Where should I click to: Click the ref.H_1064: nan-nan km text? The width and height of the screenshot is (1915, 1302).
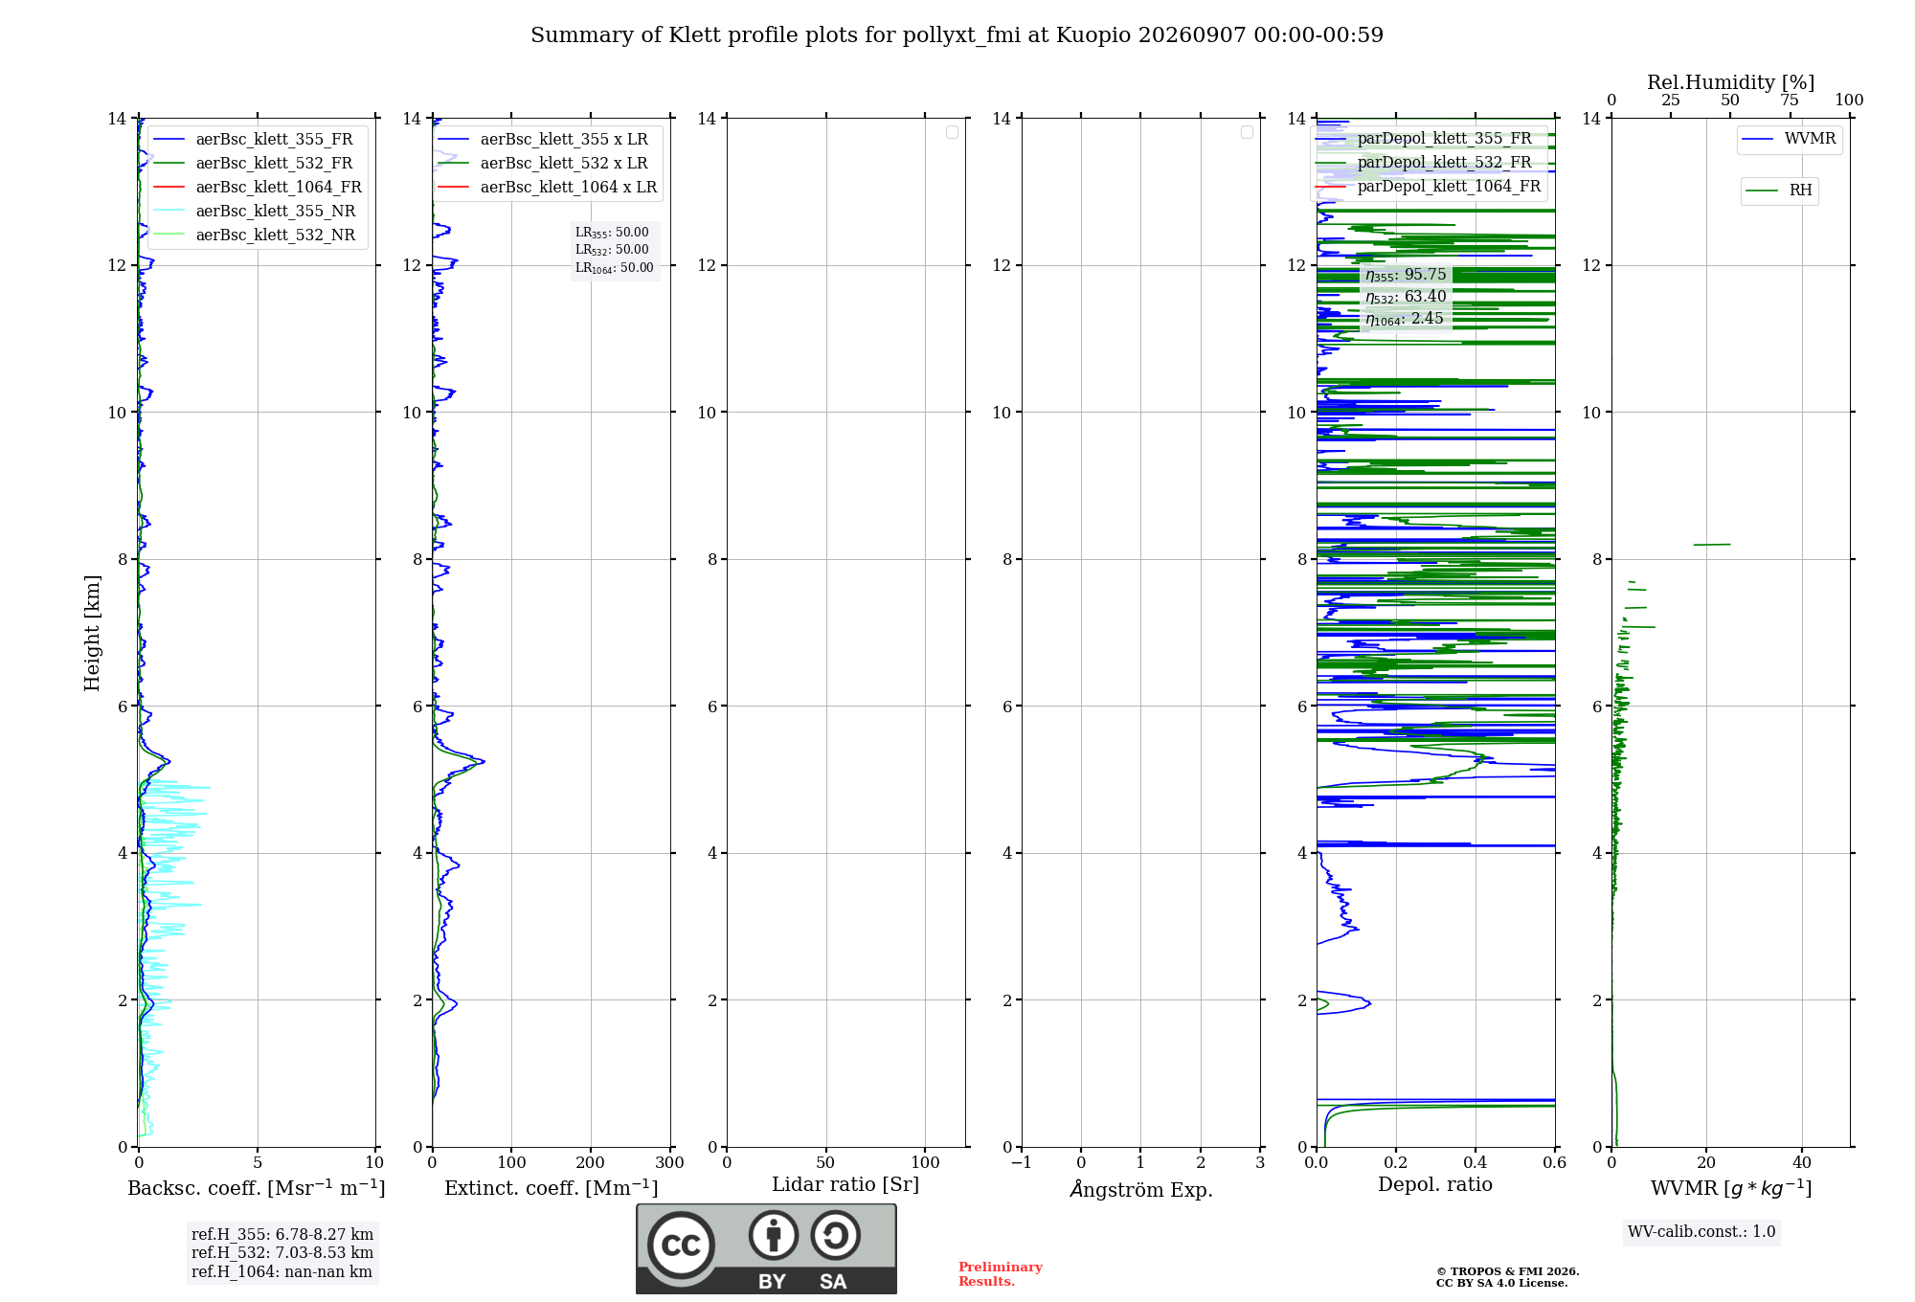282,1272
